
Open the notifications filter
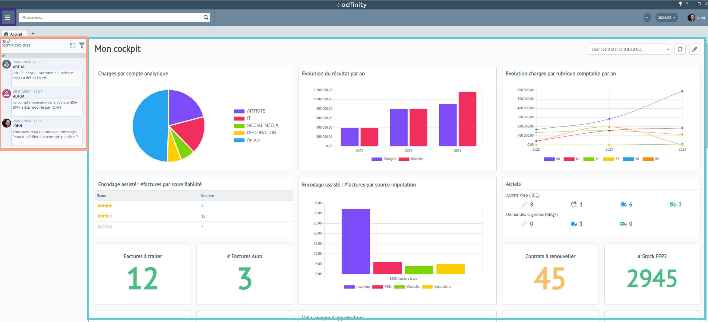tap(82, 46)
